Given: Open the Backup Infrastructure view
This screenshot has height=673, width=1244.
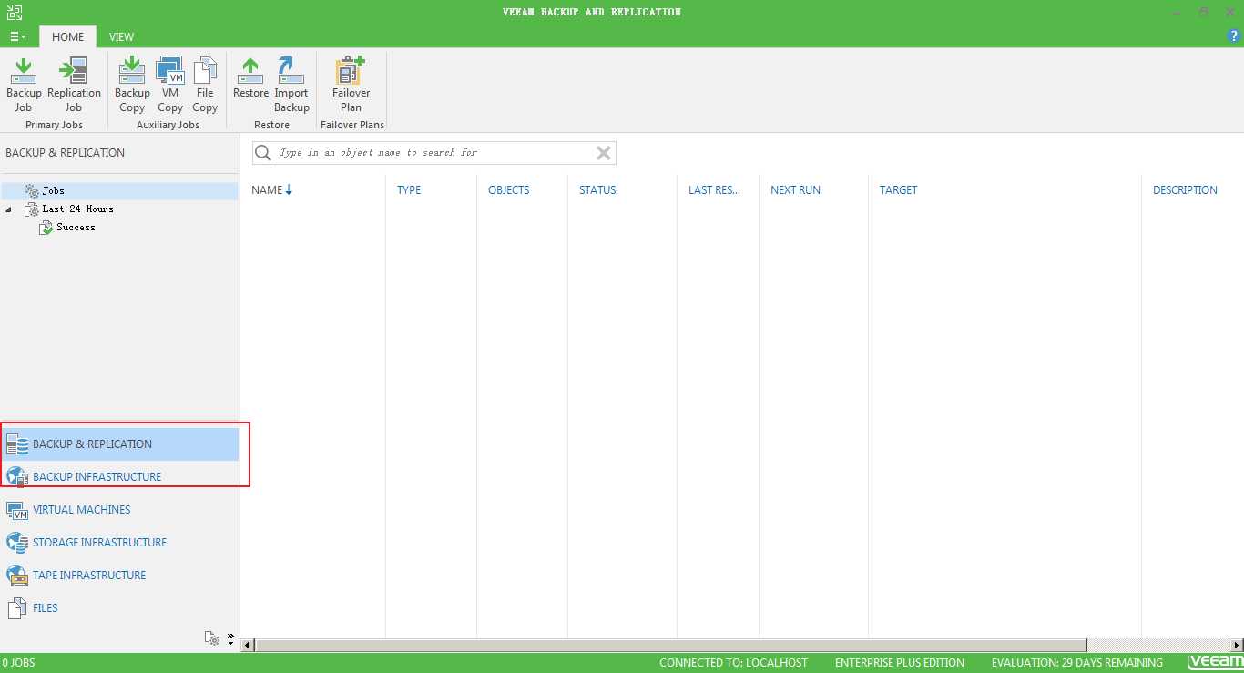Looking at the screenshot, I should (x=120, y=477).
